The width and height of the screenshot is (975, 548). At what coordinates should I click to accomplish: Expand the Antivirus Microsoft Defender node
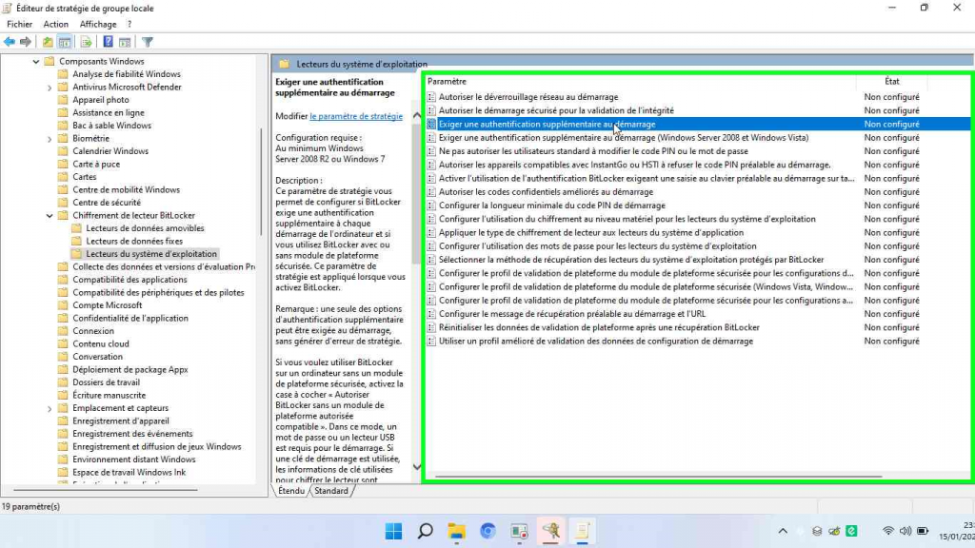pyautogui.click(x=50, y=87)
